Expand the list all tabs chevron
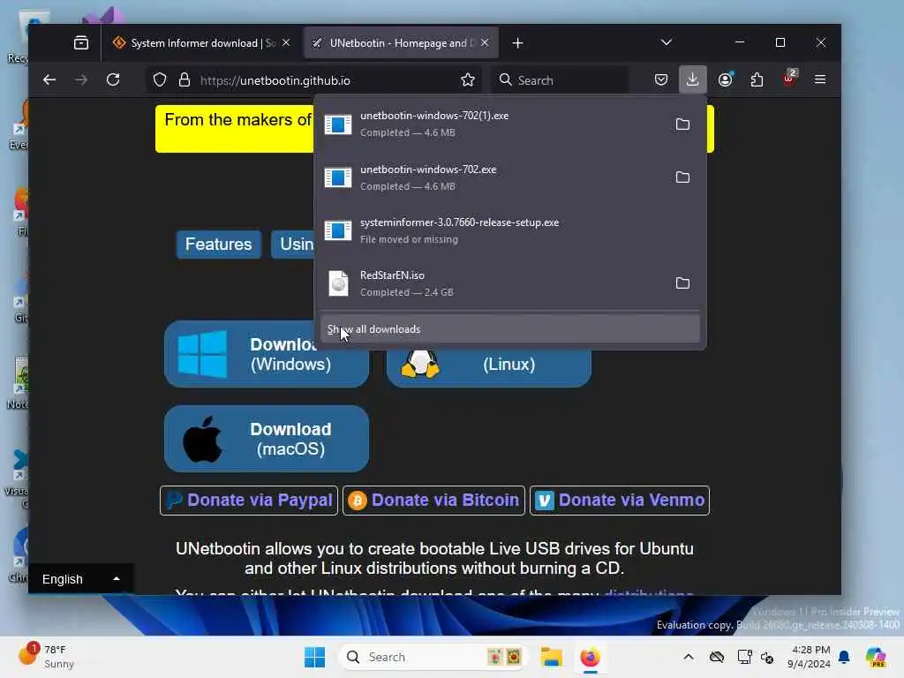904x678 pixels. [x=667, y=42]
